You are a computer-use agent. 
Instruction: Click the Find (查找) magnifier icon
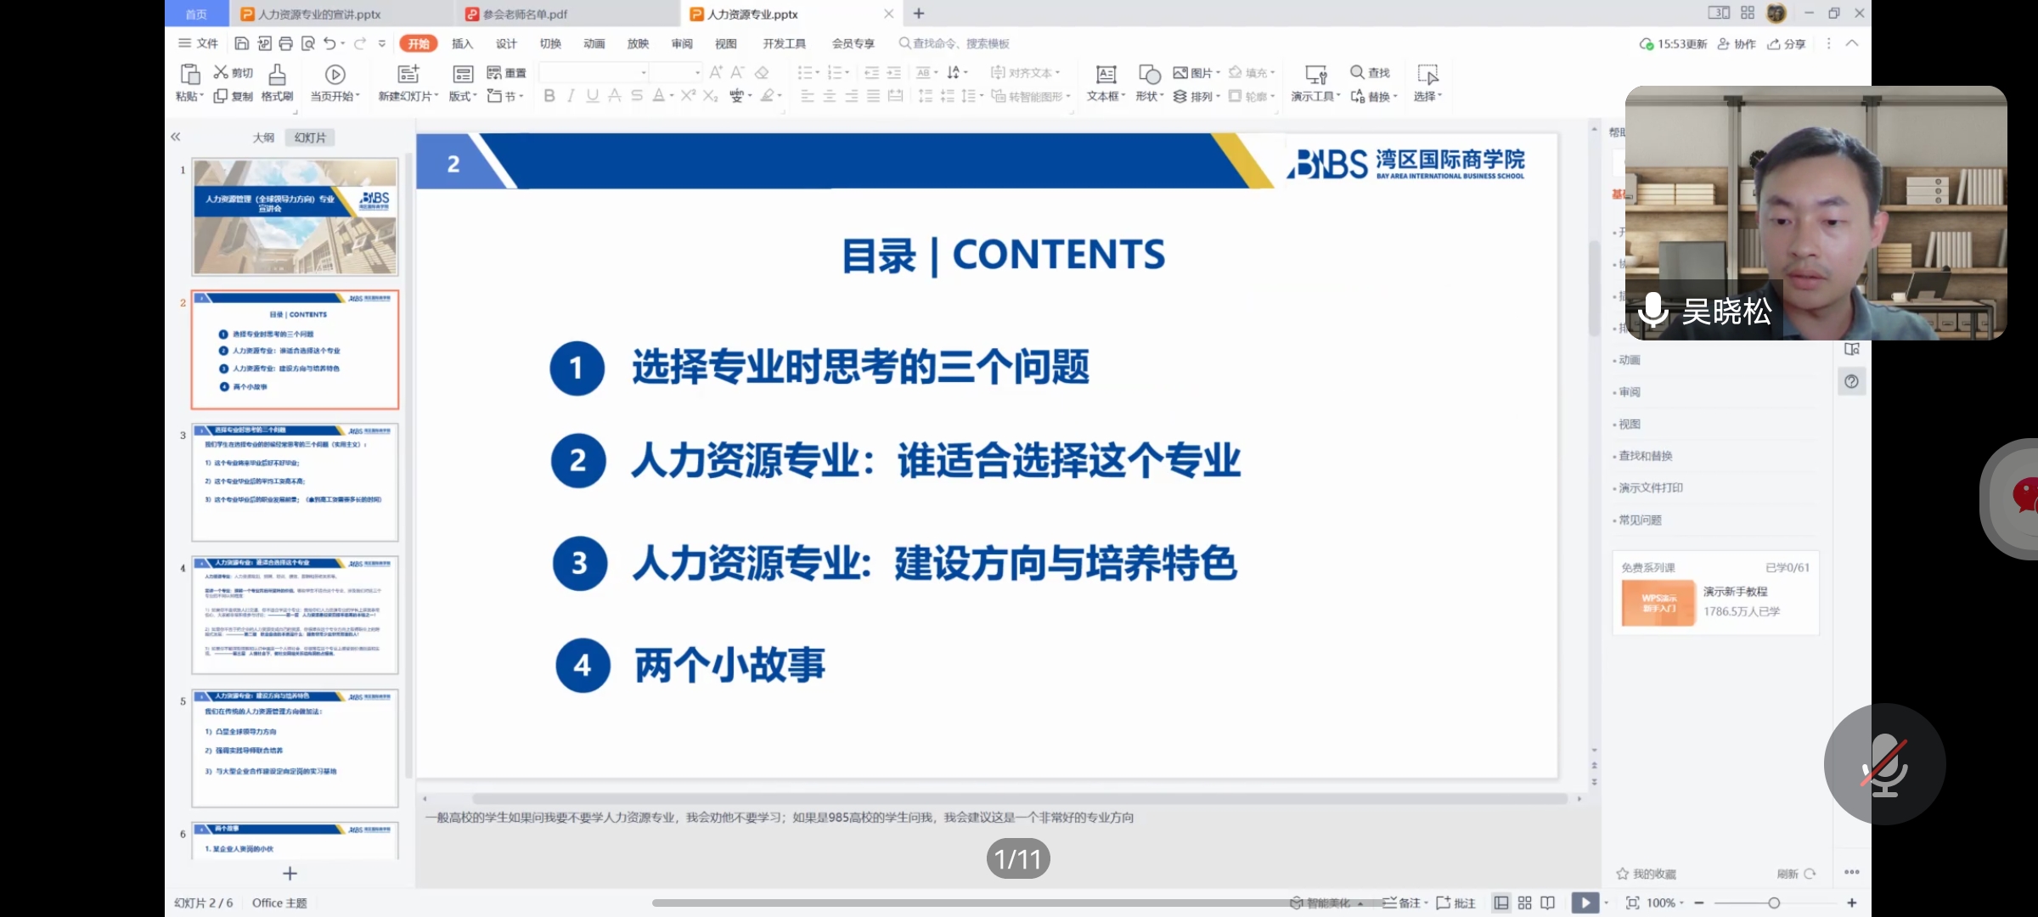1357,73
